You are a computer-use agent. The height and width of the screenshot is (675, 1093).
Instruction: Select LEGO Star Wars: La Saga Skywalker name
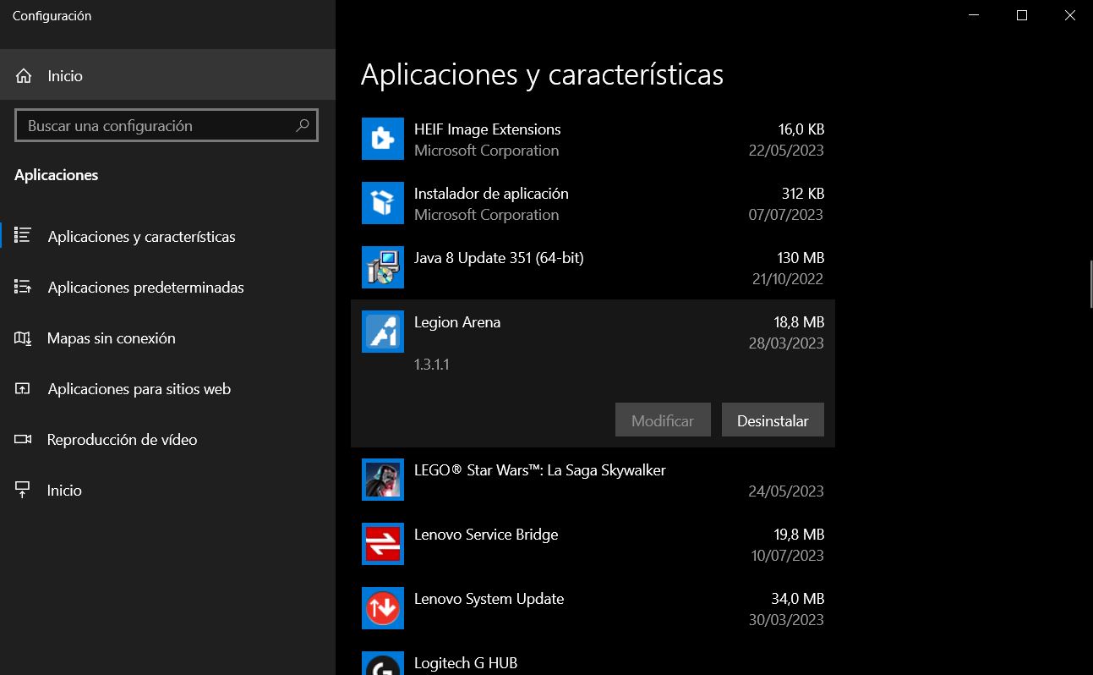click(x=540, y=470)
